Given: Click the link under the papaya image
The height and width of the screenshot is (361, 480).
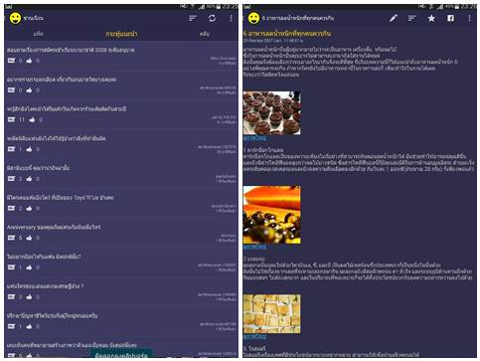Looking at the screenshot, I should [x=254, y=247].
